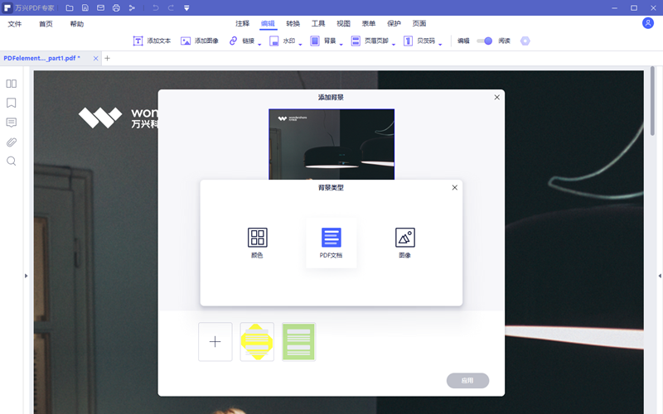
Task: Toggle the 编辑/阅读 mode switch
Action: click(485, 41)
